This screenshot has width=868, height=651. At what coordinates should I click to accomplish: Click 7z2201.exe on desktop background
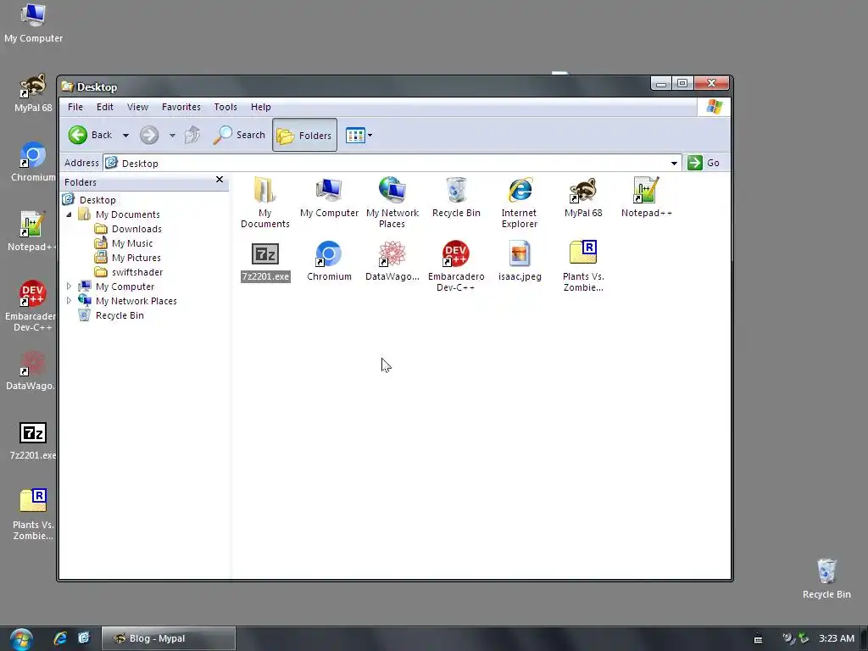point(33,441)
